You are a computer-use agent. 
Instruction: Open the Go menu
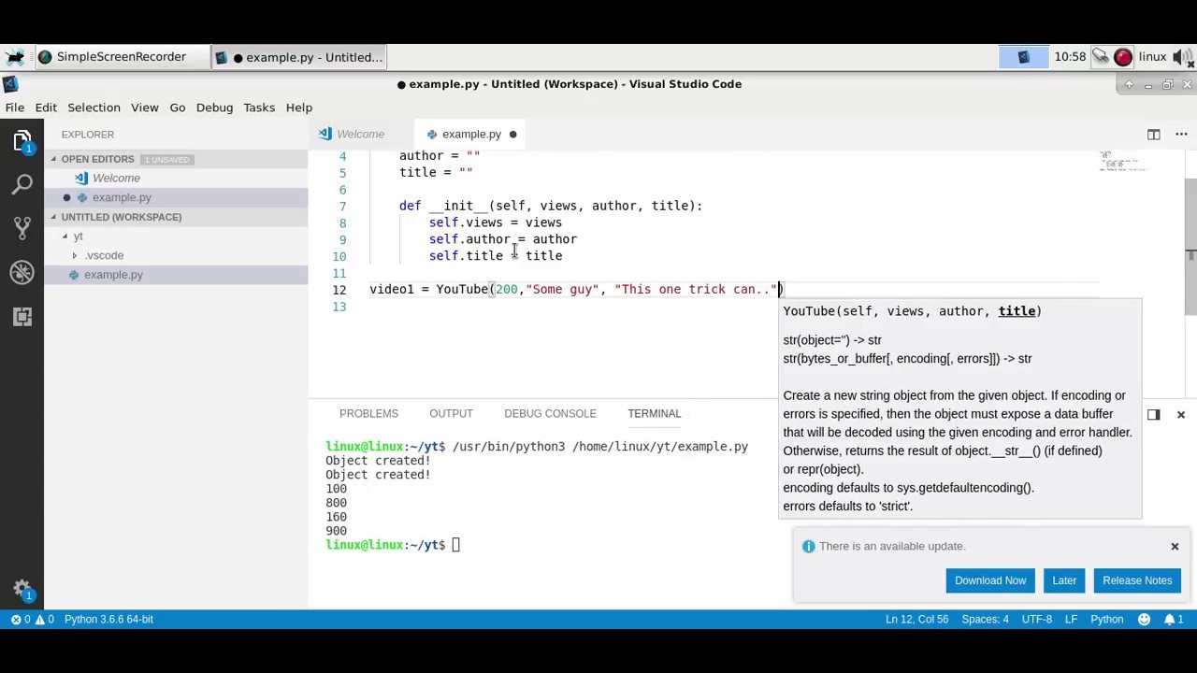(x=177, y=107)
